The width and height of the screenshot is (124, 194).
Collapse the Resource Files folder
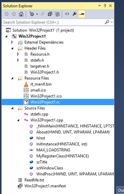(12, 78)
